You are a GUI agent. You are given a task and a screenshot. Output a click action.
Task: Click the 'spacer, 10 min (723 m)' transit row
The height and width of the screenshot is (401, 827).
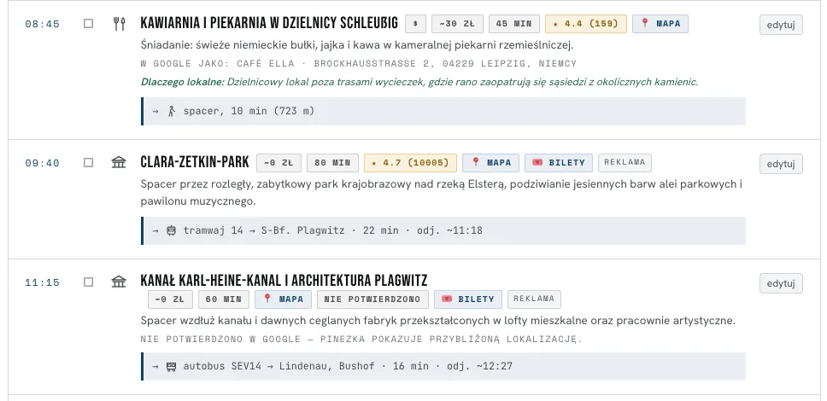click(x=443, y=111)
